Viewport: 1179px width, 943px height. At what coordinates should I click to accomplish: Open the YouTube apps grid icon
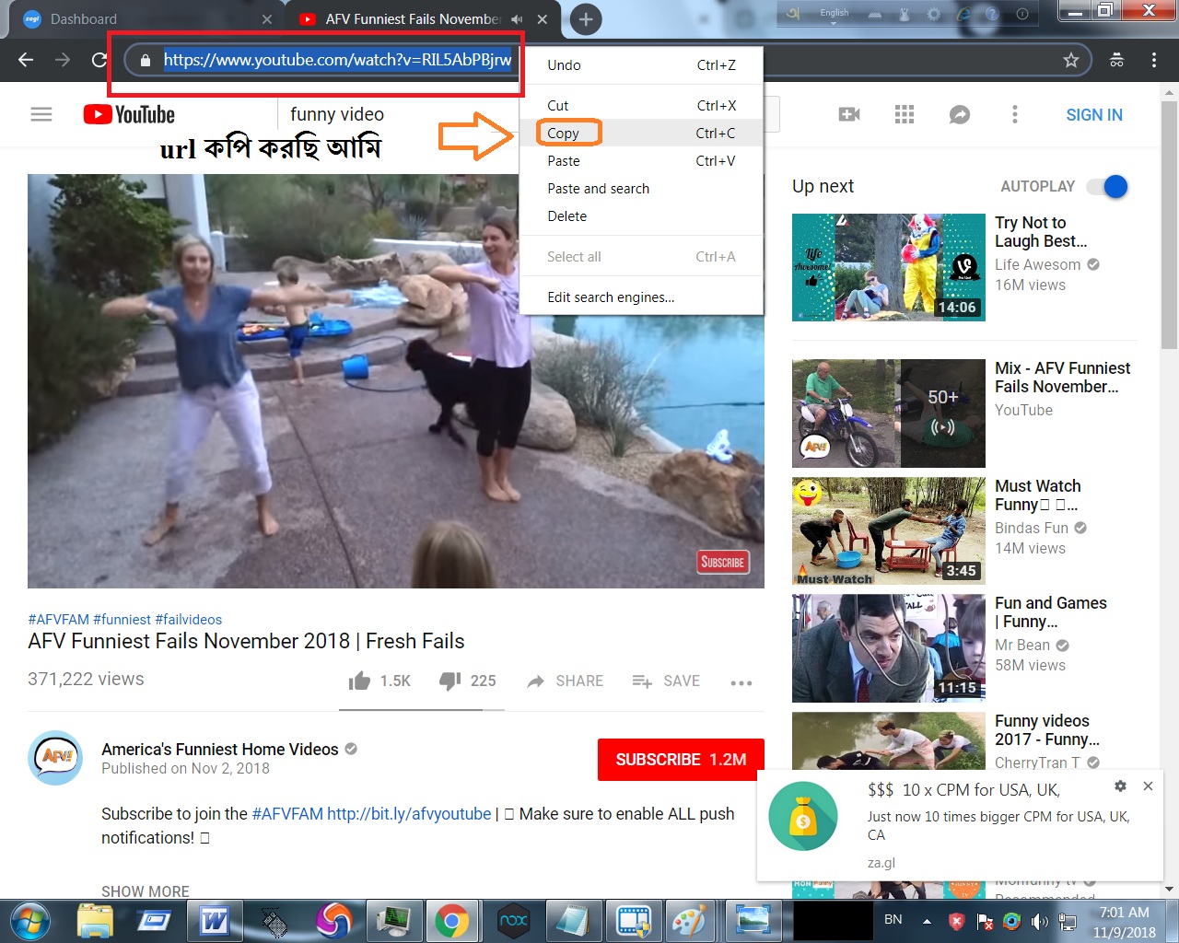905,114
